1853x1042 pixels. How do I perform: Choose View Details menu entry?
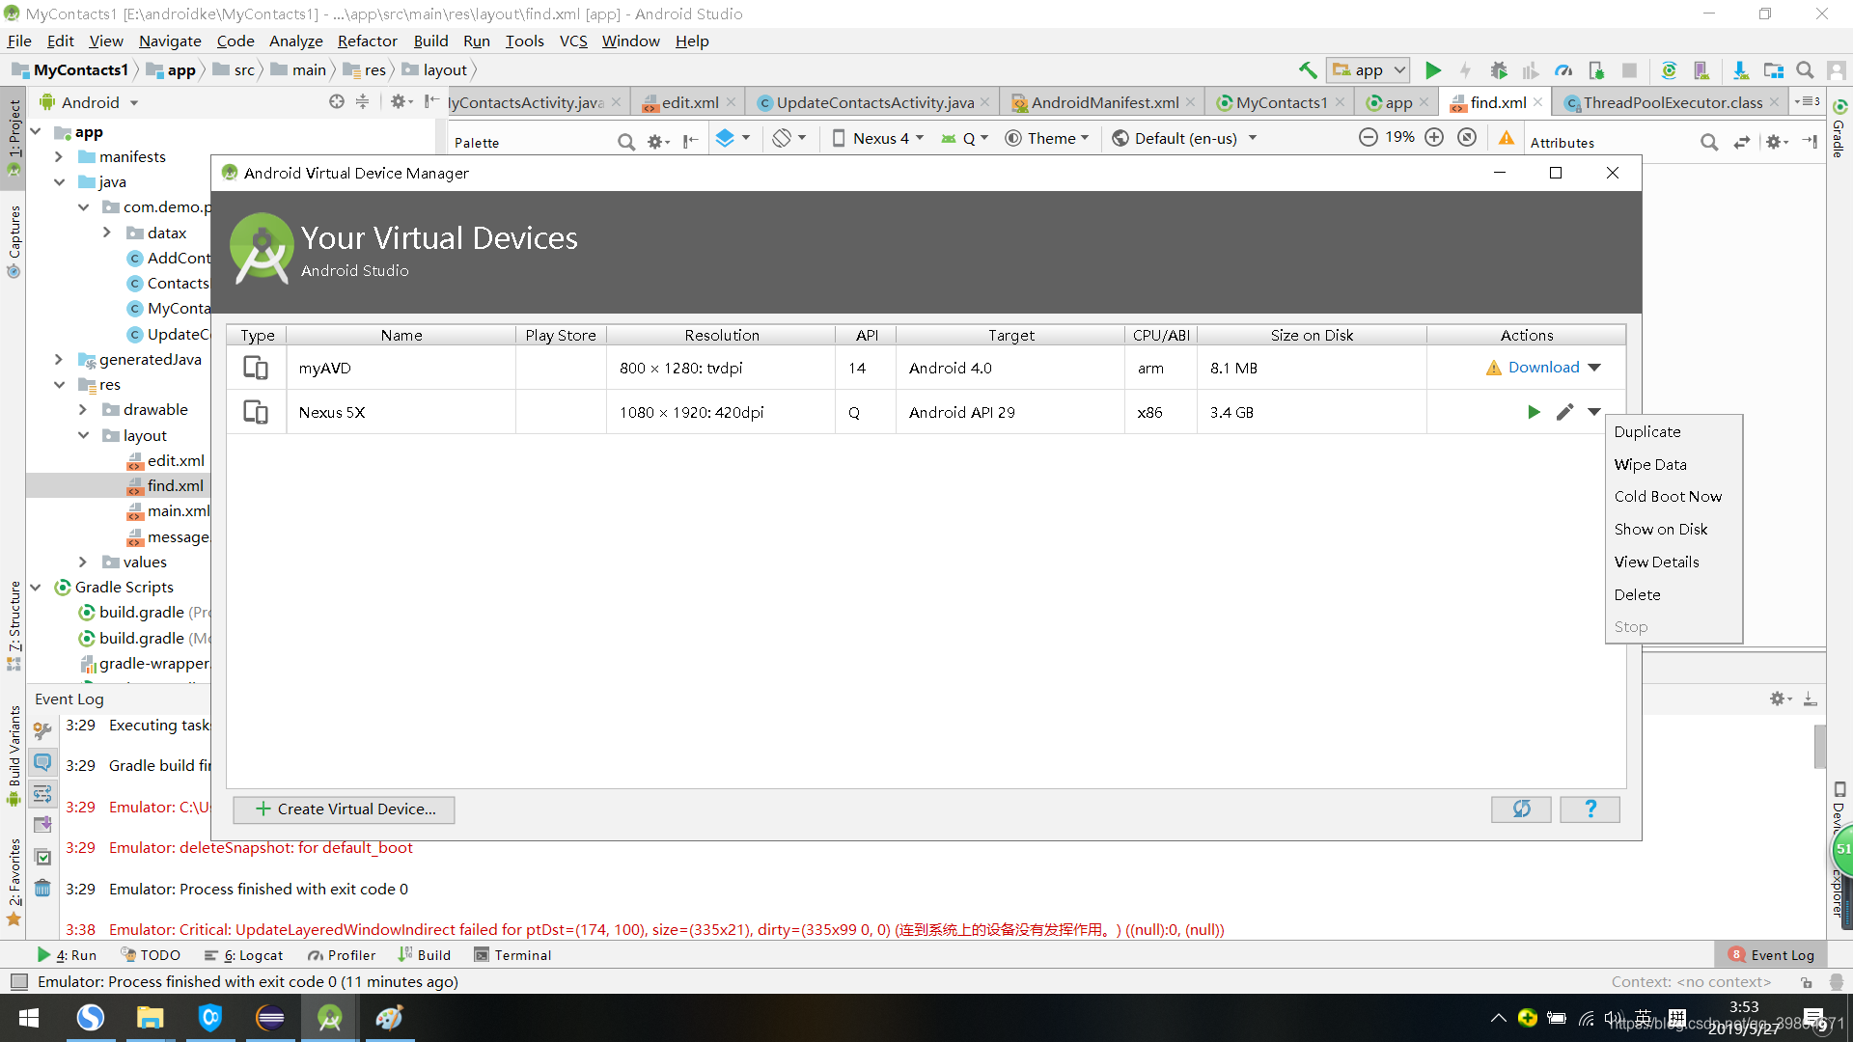pyautogui.click(x=1673, y=562)
